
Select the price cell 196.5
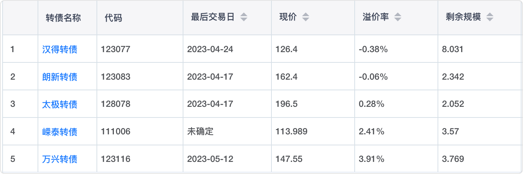[x=286, y=104]
